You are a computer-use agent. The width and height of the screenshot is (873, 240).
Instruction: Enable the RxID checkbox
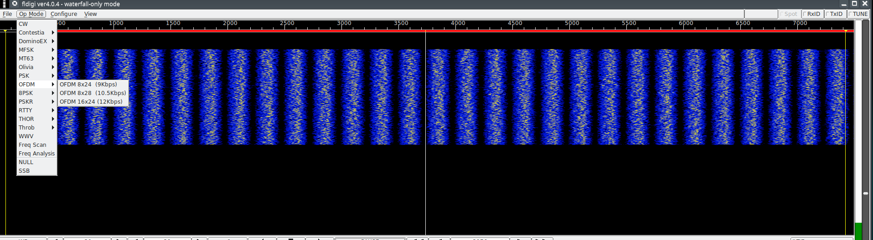coord(812,14)
